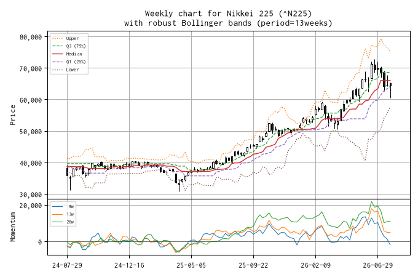Click the 0 momentum axis tick label
This screenshot has width=418, height=277.
pyautogui.click(x=40, y=242)
